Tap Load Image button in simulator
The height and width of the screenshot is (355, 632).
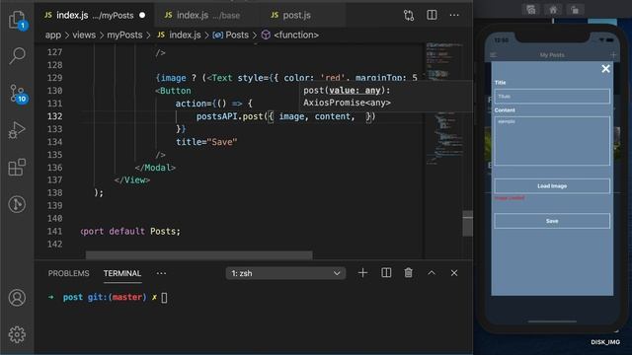tap(552, 186)
